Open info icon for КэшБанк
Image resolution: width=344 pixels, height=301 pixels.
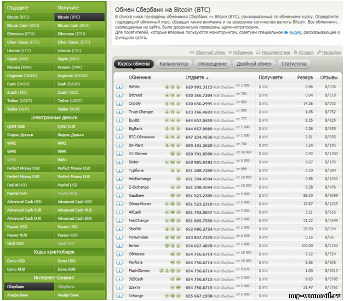tap(119, 195)
